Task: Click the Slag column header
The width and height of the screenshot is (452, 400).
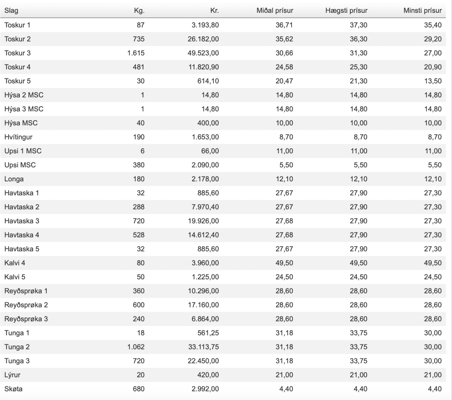Action: (x=11, y=11)
